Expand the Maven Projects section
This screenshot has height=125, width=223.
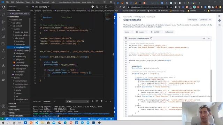coord(18,116)
